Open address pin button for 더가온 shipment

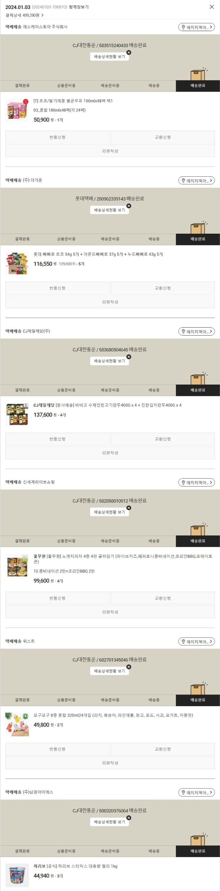tap(197, 180)
